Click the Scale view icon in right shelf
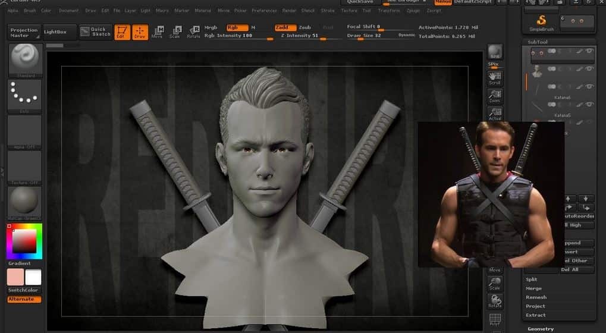The image size is (606, 333). [495, 284]
